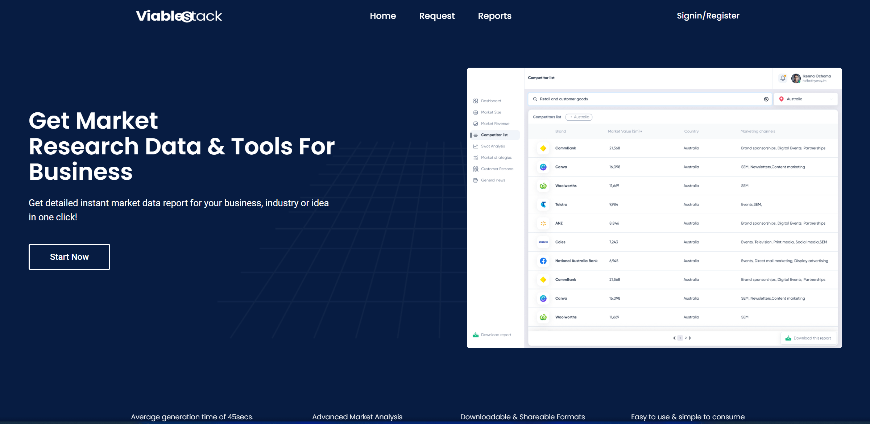The height and width of the screenshot is (424, 870).
Task: Click the Marketing channels column header
Action: click(758, 131)
